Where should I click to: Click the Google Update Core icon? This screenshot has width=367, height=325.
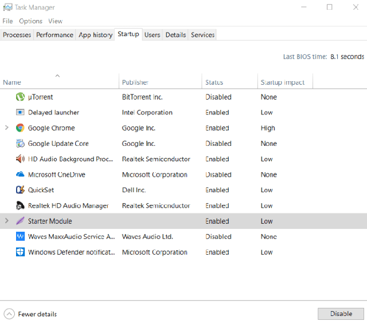pyautogui.click(x=20, y=144)
